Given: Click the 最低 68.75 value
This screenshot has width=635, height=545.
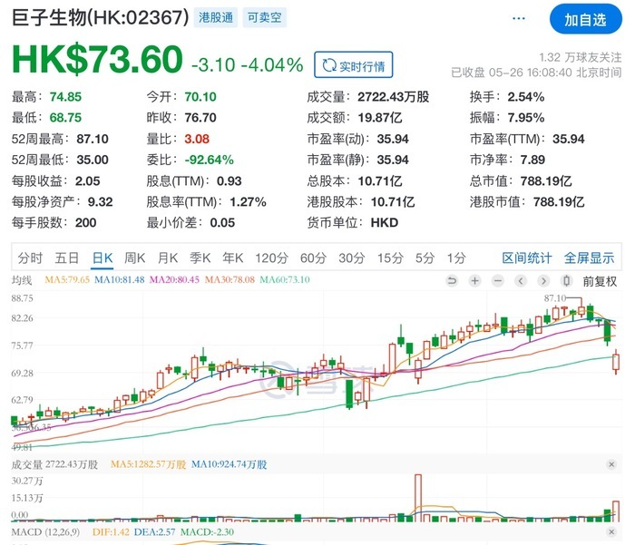Looking at the screenshot, I should pyautogui.click(x=65, y=118).
